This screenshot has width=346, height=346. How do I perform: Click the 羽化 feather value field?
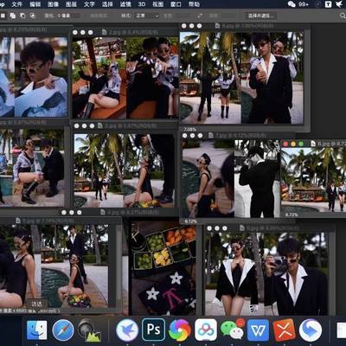tap(68, 16)
